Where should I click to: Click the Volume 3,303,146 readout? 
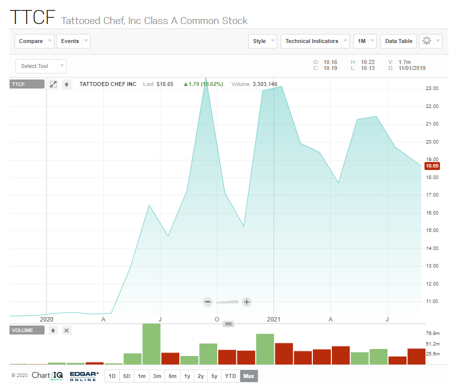coord(254,84)
